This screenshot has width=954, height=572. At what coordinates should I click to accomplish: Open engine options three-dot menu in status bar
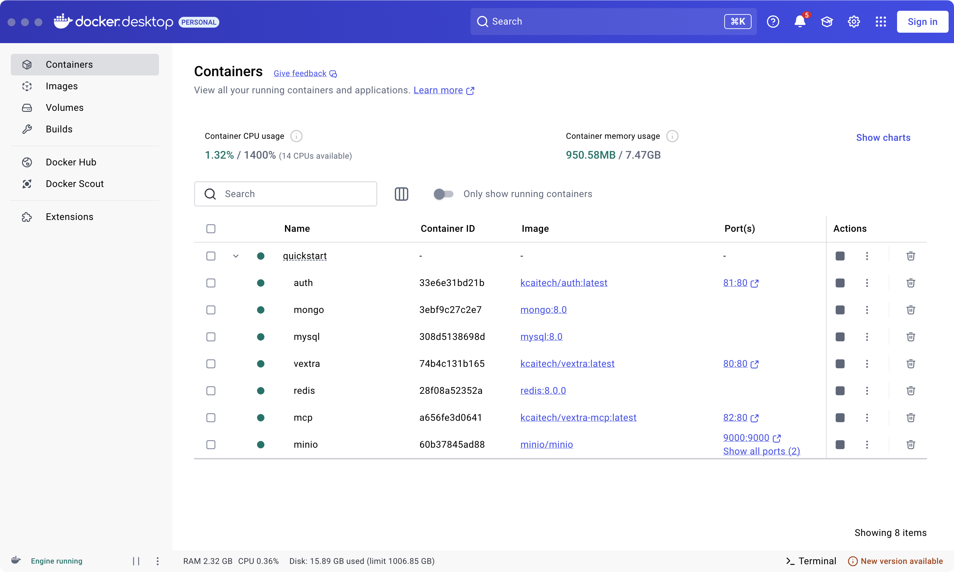point(157,561)
